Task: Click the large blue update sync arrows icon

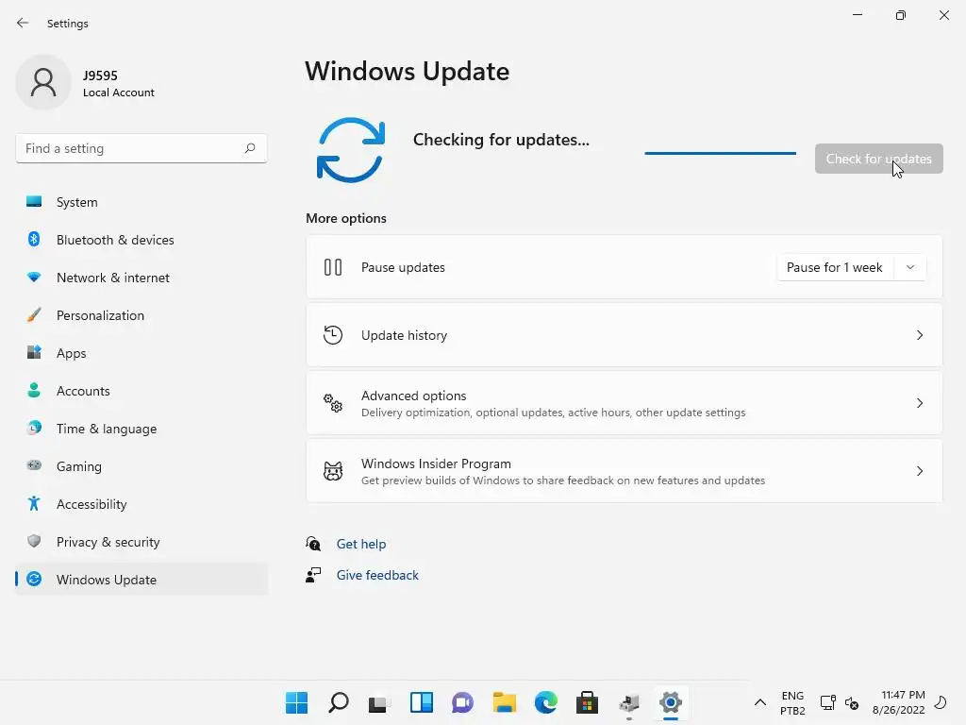Action: [x=351, y=150]
